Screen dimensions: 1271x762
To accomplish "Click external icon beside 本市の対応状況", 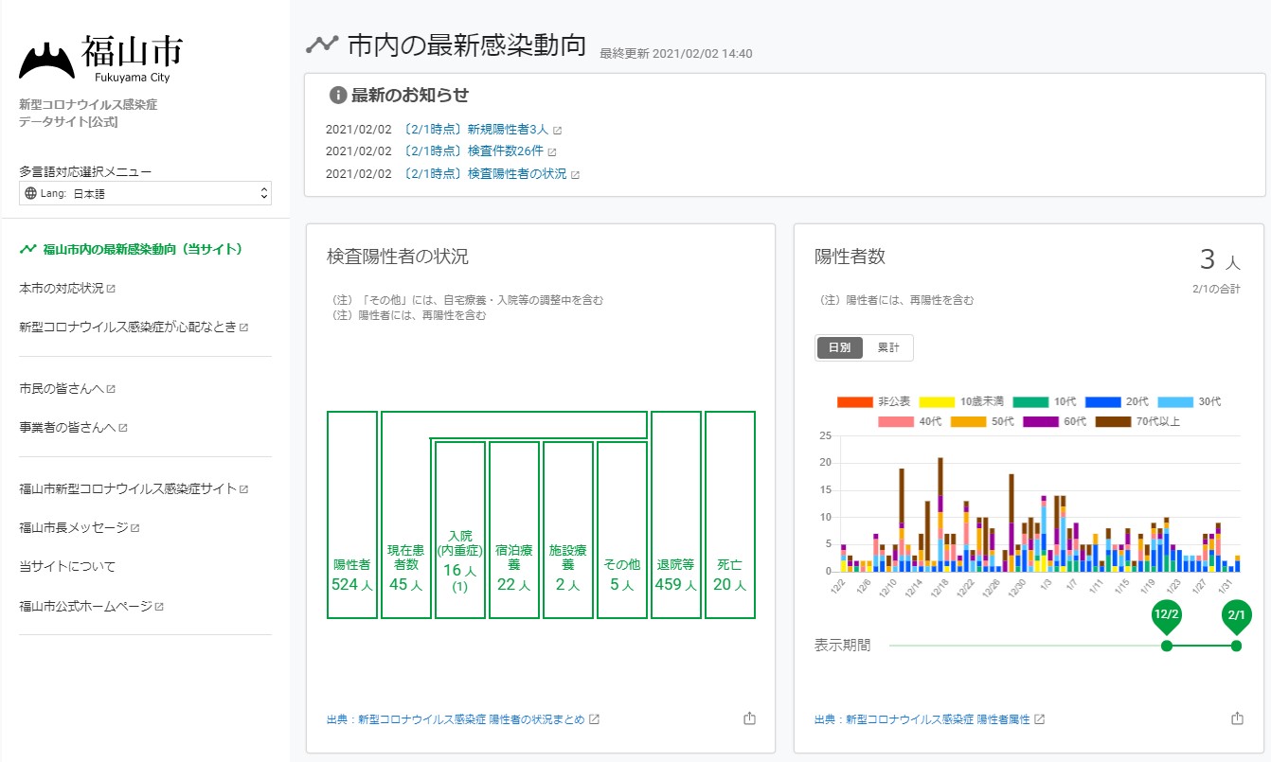I will 111,288.
